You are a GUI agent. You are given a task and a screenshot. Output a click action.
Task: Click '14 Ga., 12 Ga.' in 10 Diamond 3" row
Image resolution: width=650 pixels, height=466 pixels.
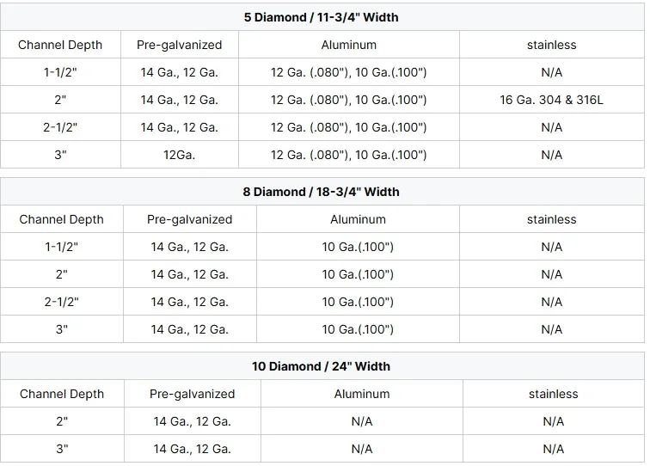pyautogui.click(x=192, y=449)
